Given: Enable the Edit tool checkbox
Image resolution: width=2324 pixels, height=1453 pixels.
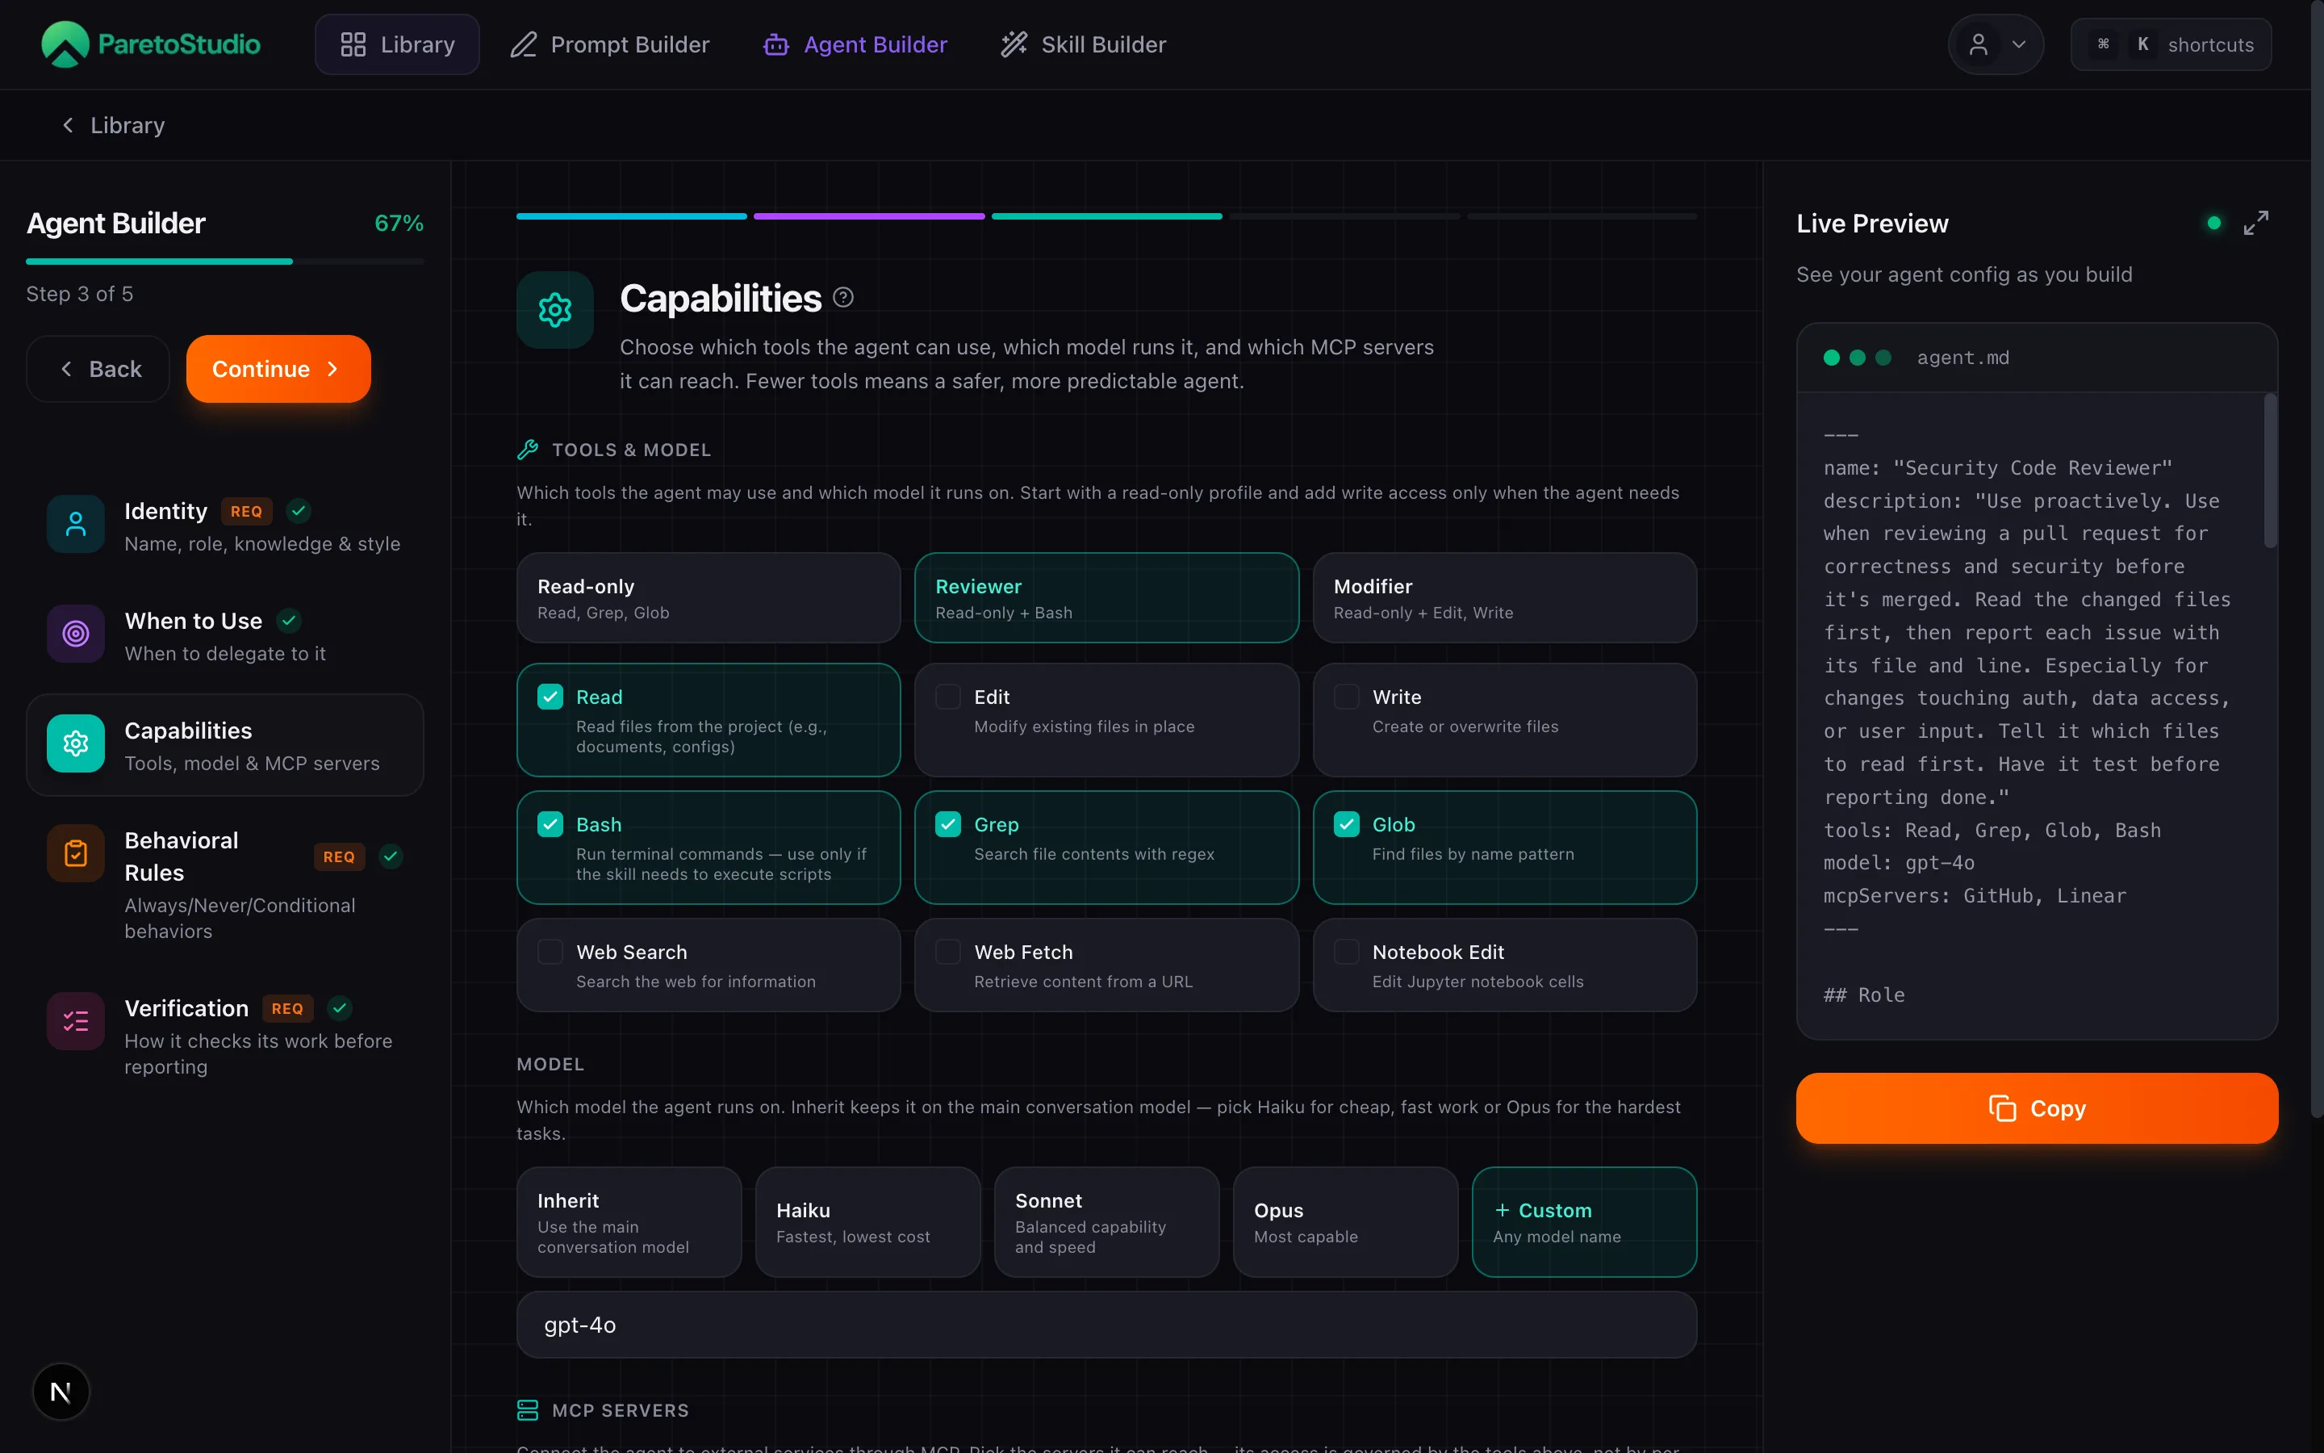Looking at the screenshot, I should 948,697.
